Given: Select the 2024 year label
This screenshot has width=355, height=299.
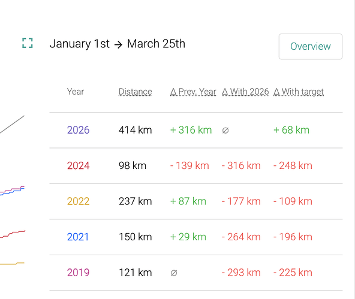Looking at the screenshot, I should (x=79, y=165).
